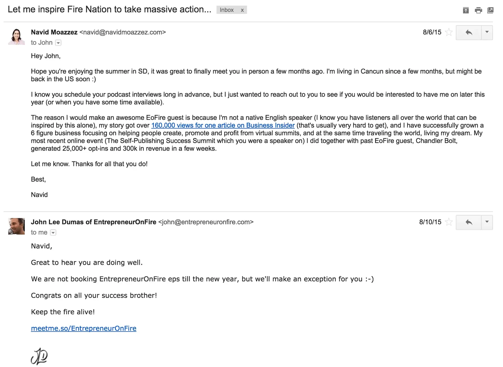Show details arrow next to "to John"
503x367 pixels.
[58, 43]
